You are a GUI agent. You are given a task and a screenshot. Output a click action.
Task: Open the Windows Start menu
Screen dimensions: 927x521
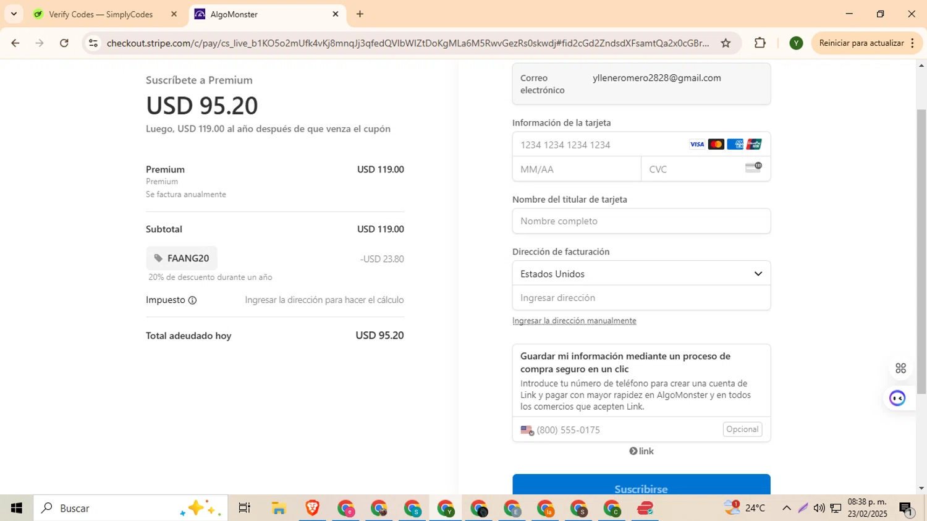17,508
